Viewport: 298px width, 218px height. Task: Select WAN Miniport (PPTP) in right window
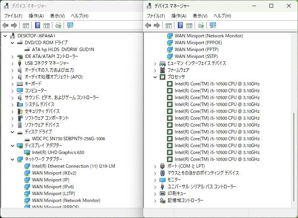pyautogui.click(x=197, y=50)
